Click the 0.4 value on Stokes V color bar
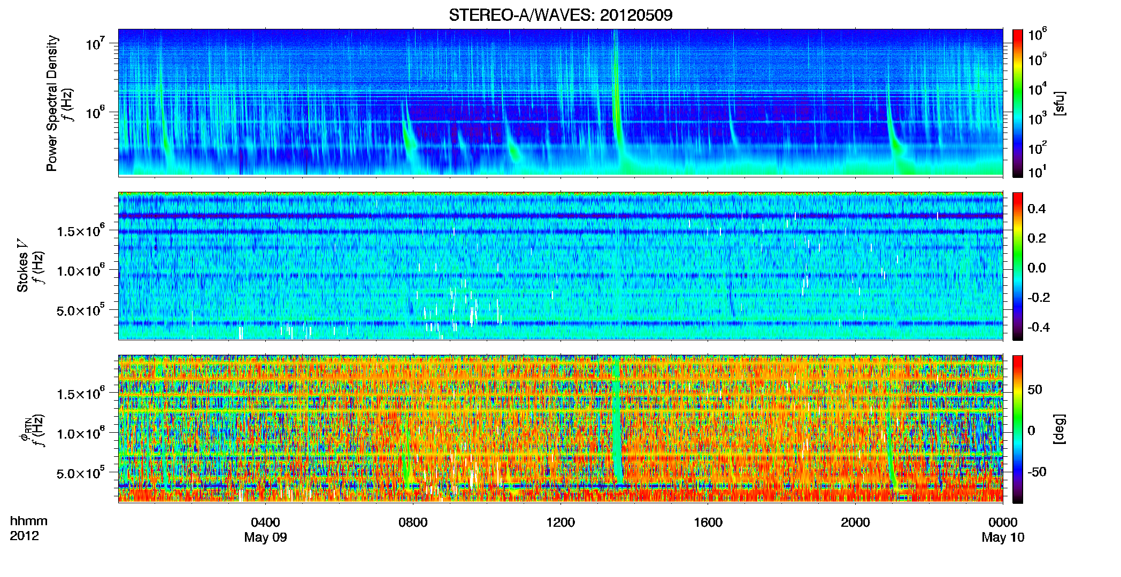 [x=1036, y=208]
